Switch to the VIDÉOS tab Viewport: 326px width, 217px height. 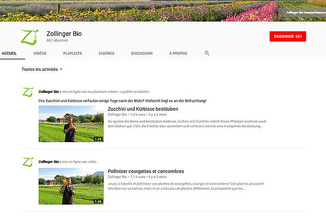click(40, 53)
